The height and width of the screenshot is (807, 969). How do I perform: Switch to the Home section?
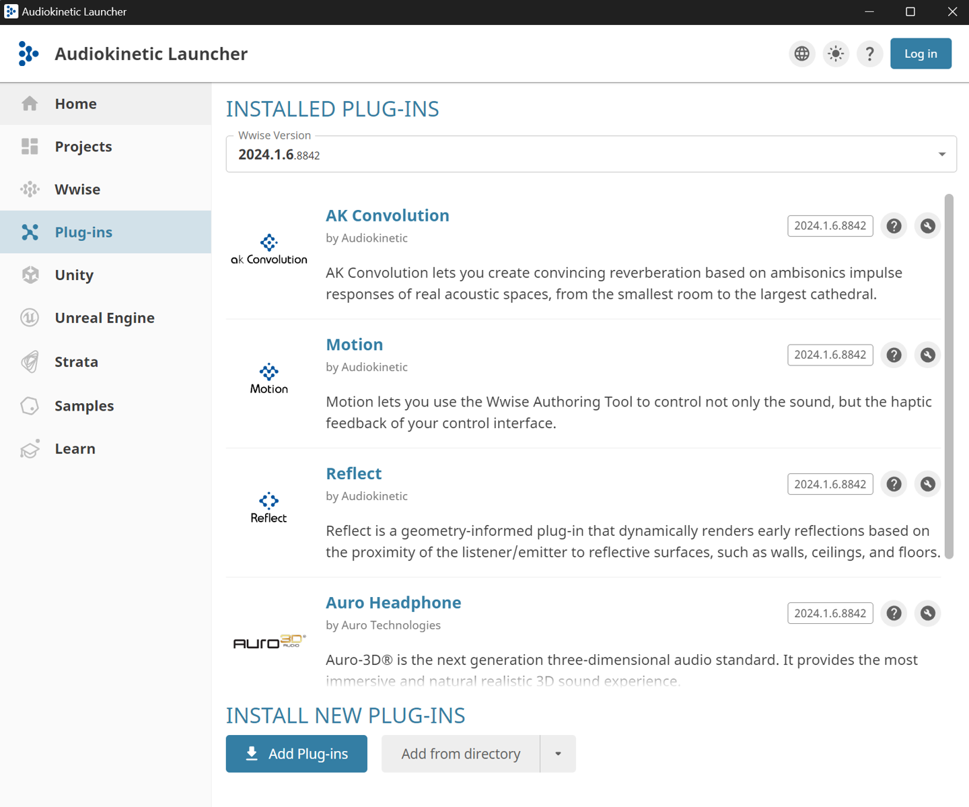point(75,104)
